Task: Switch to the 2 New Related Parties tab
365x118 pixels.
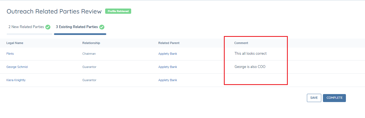Action: tap(26, 27)
